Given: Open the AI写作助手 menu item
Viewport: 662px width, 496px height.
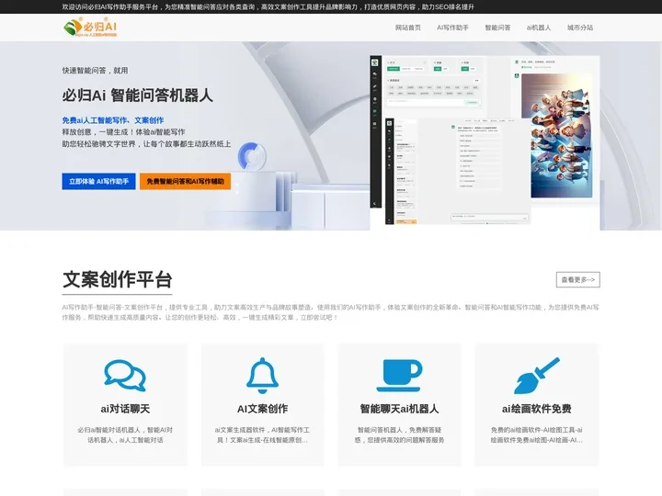Looking at the screenshot, I should click(x=452, y=28).
